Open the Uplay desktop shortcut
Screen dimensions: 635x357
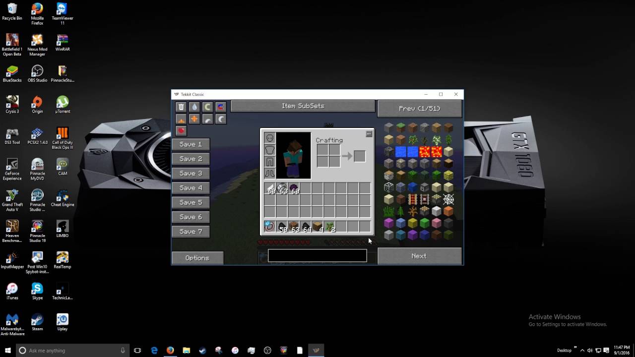[63, 322]
